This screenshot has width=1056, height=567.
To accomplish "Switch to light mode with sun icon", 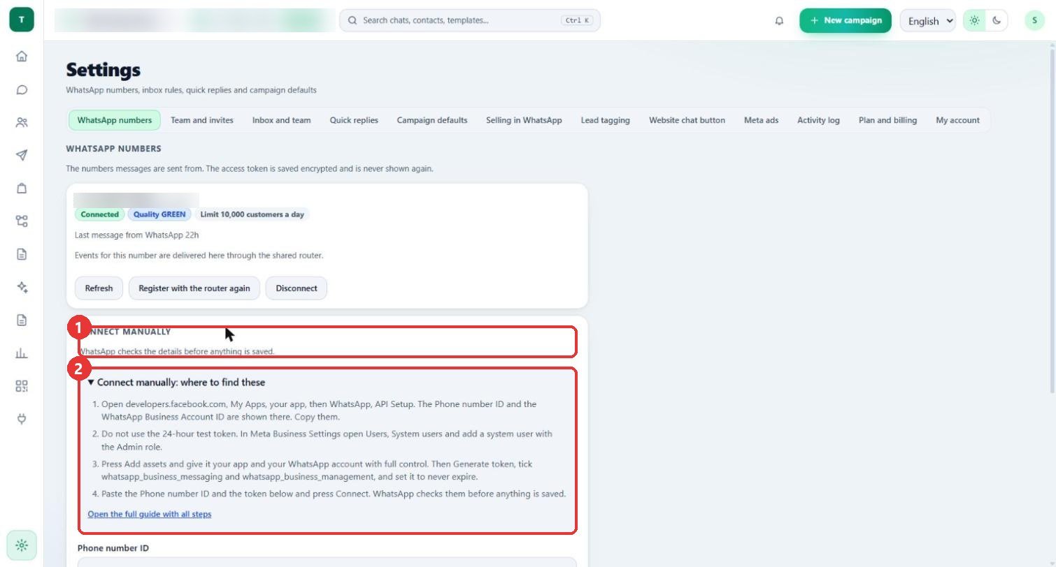I will 974,20.
